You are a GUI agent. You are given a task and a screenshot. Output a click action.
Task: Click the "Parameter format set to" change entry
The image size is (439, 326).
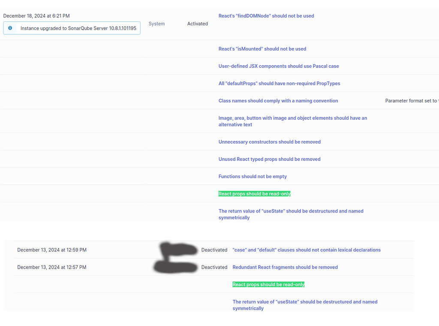pos(412,101)
